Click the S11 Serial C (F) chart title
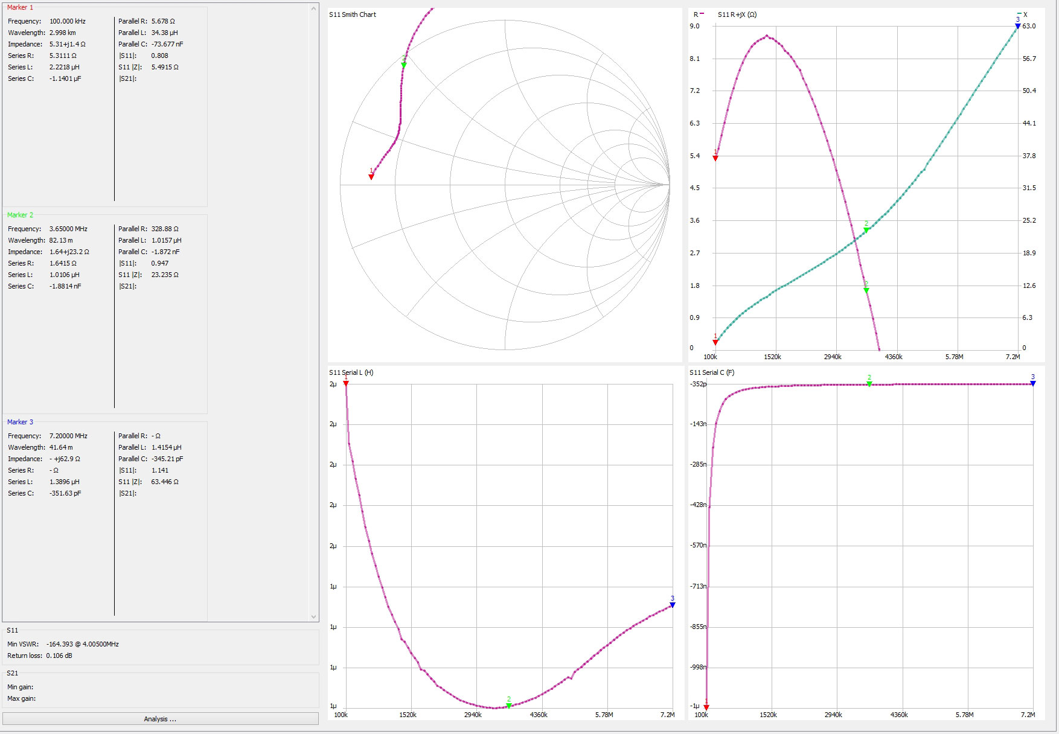 point(712,372)
